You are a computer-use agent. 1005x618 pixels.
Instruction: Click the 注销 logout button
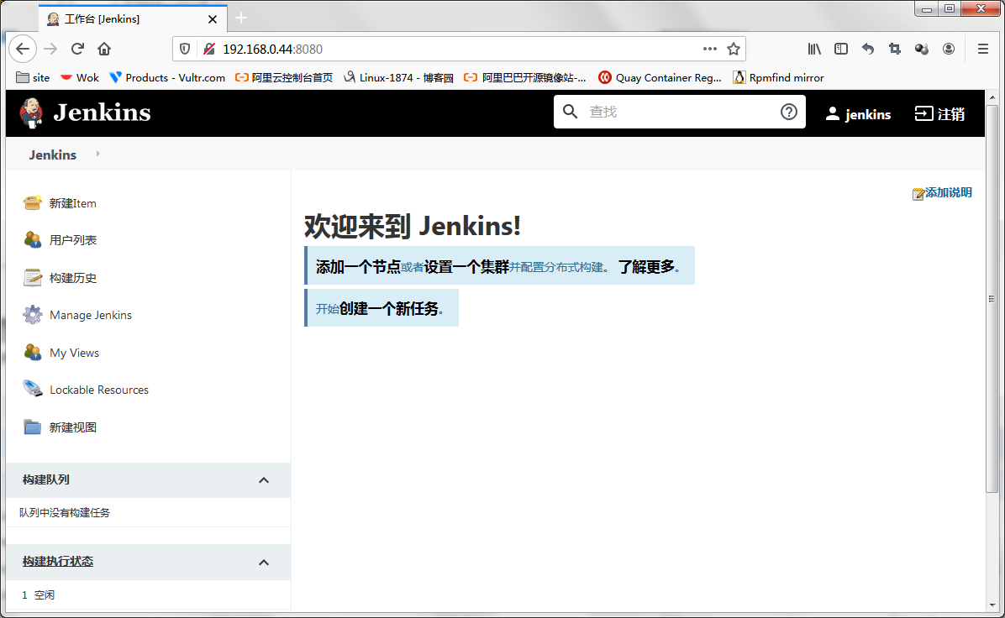(x=939, y=114)
